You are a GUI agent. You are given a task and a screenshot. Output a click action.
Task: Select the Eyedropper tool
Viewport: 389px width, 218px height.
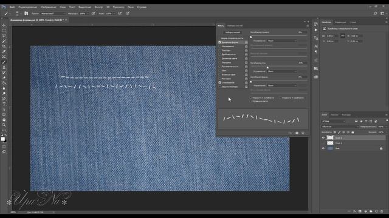pos(4,51)
